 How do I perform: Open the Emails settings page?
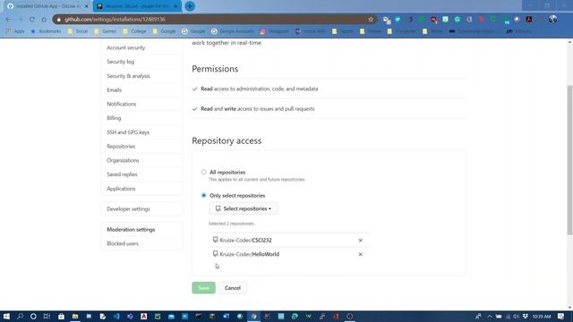[x=114, y=89]
